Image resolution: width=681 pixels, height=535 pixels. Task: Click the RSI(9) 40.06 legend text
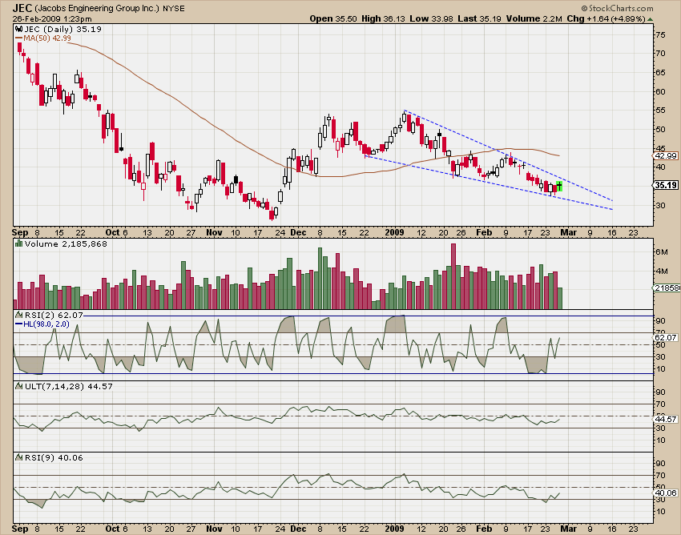(54, 457)
